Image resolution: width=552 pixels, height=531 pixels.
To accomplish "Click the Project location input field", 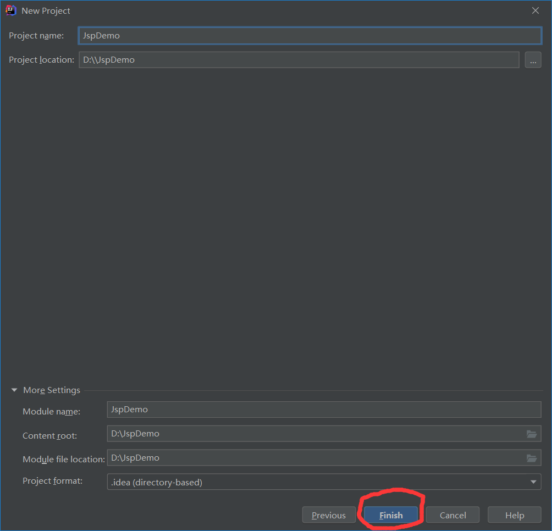I will pos(299,60).
